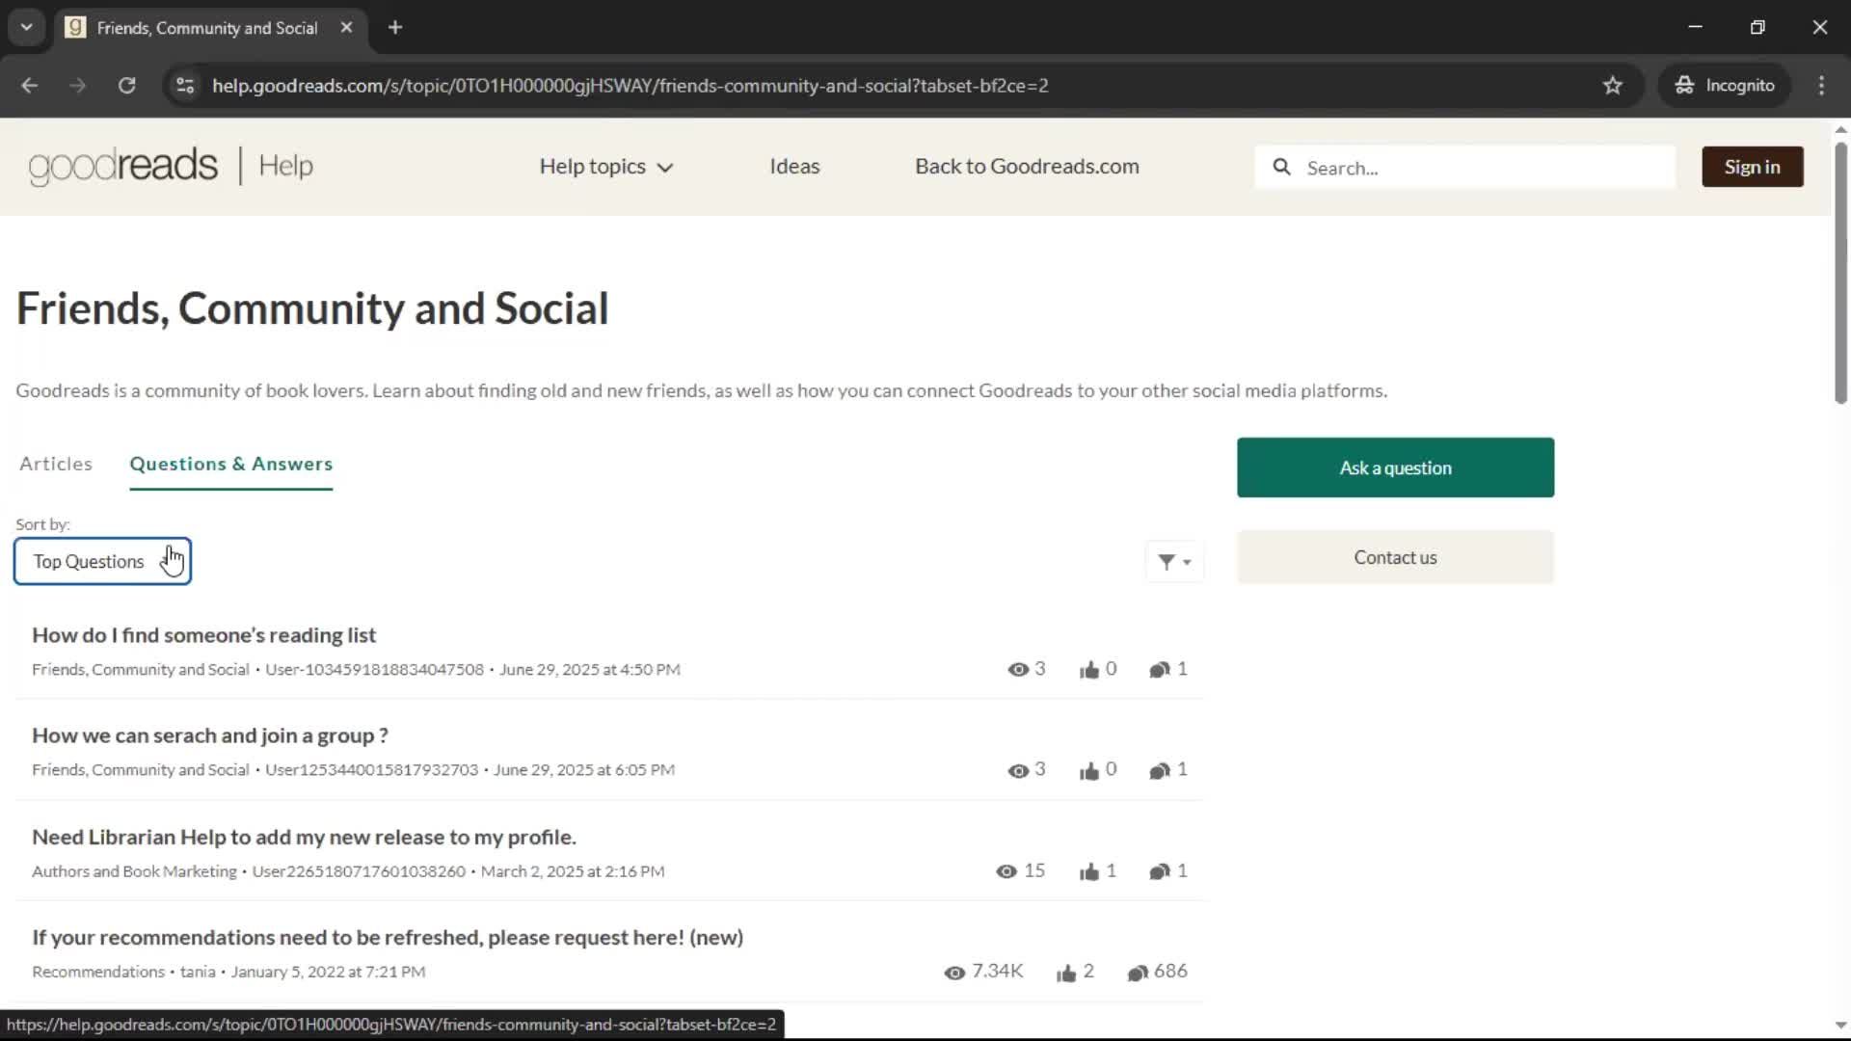Click the Contact us button
This screenshot has width=1851, height=1041.
(1395, 558)
